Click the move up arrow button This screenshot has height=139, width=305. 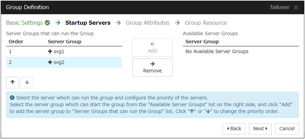pos(12,82)
